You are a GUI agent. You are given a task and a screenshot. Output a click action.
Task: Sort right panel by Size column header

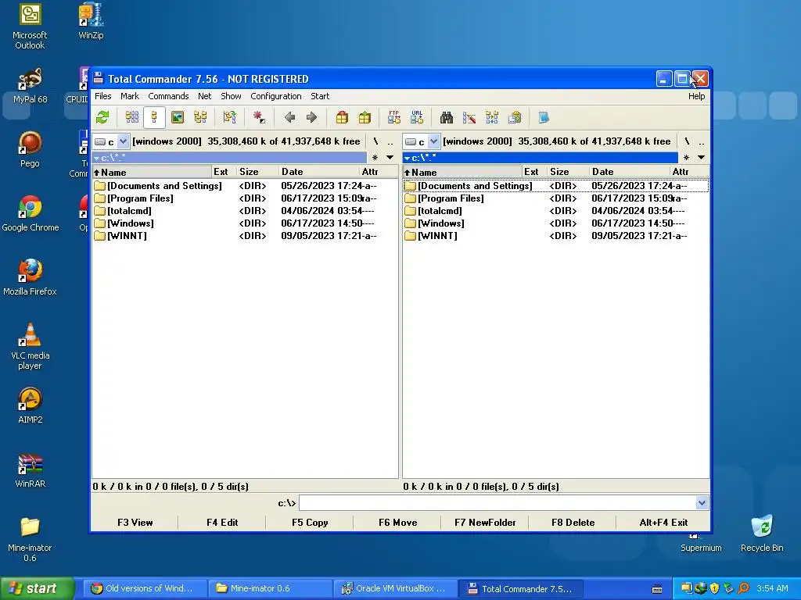[569, 172]
